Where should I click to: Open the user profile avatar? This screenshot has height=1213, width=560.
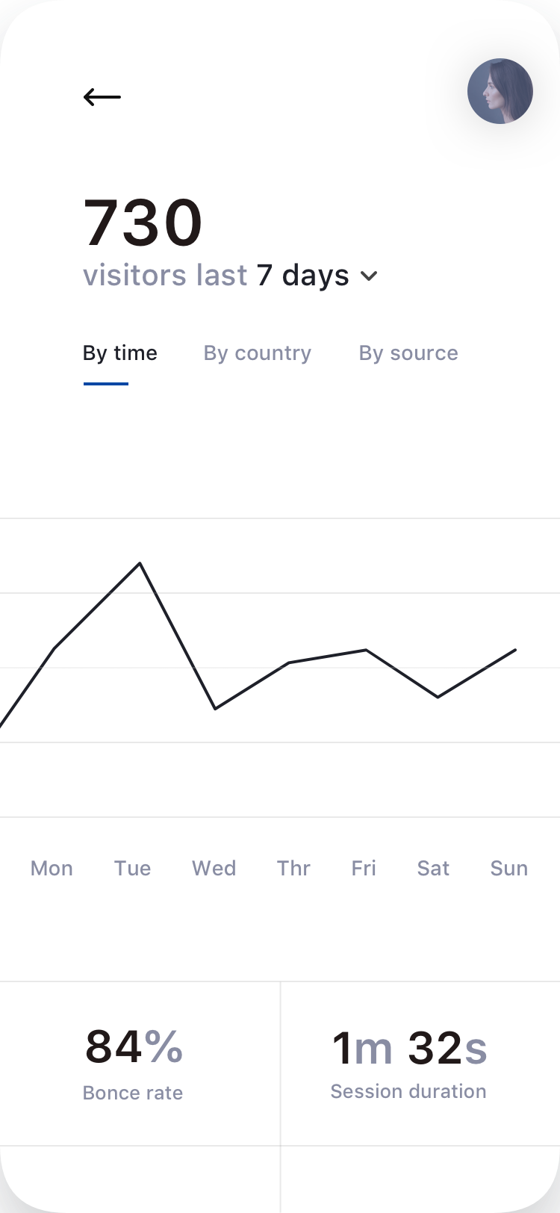pyautogui.click(x=500, y=91)
